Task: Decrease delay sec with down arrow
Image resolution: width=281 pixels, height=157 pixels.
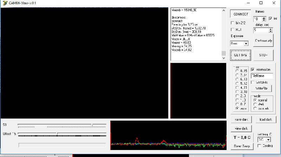Action: pos(270,31)
